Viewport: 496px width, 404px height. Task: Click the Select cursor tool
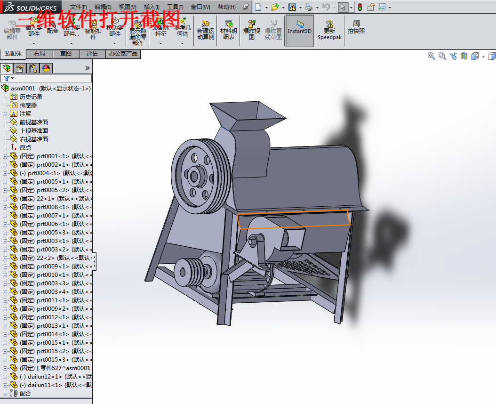coord(343,7)
